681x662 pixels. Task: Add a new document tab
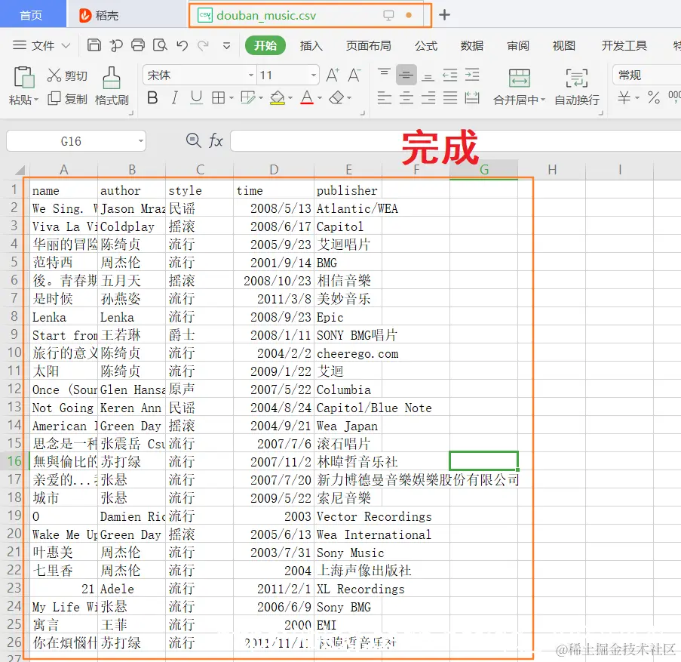click(444, 15)
